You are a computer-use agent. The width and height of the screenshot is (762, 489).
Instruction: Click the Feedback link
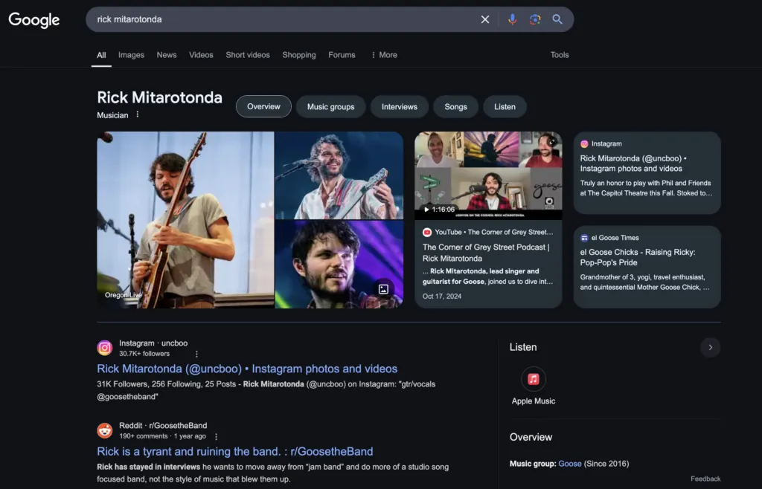tap(705, 479)
